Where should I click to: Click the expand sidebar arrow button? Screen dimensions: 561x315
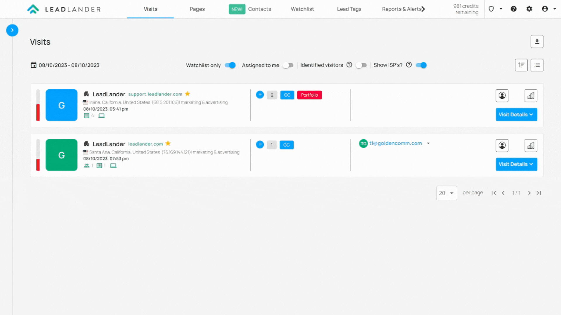coord(12,30)
